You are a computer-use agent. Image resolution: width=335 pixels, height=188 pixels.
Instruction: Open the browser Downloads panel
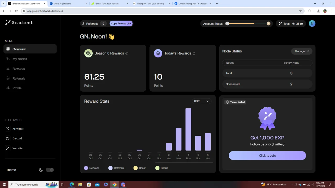[x=319, y=11]
